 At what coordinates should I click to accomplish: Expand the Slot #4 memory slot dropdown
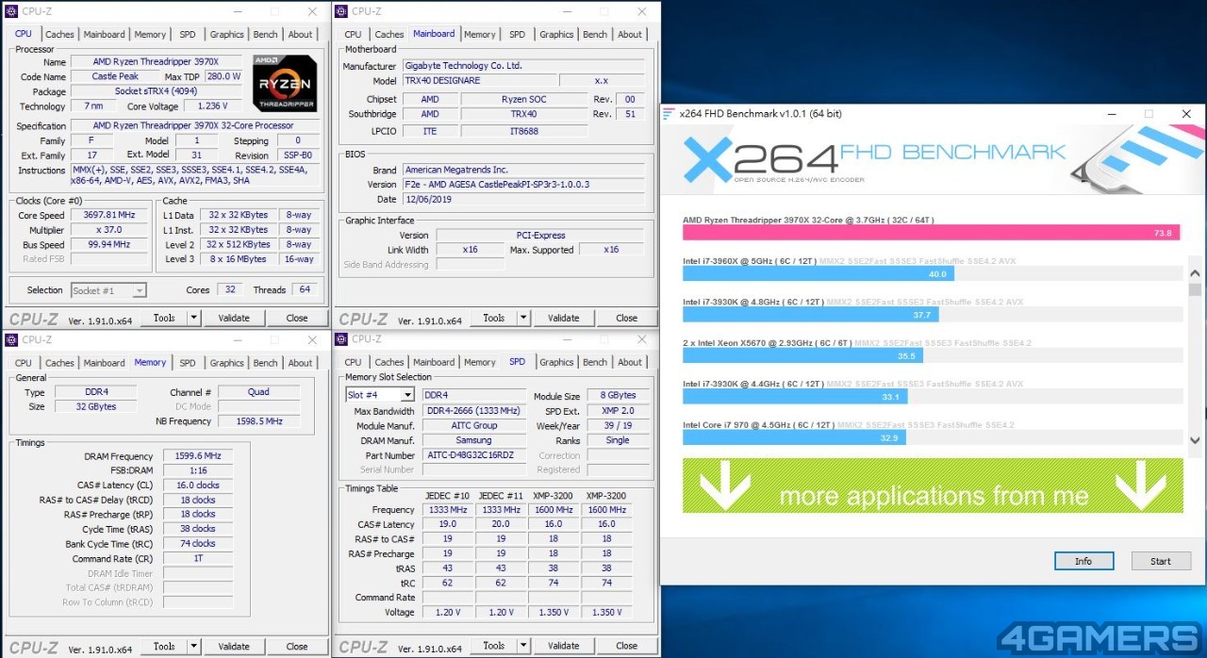(407, 395)
